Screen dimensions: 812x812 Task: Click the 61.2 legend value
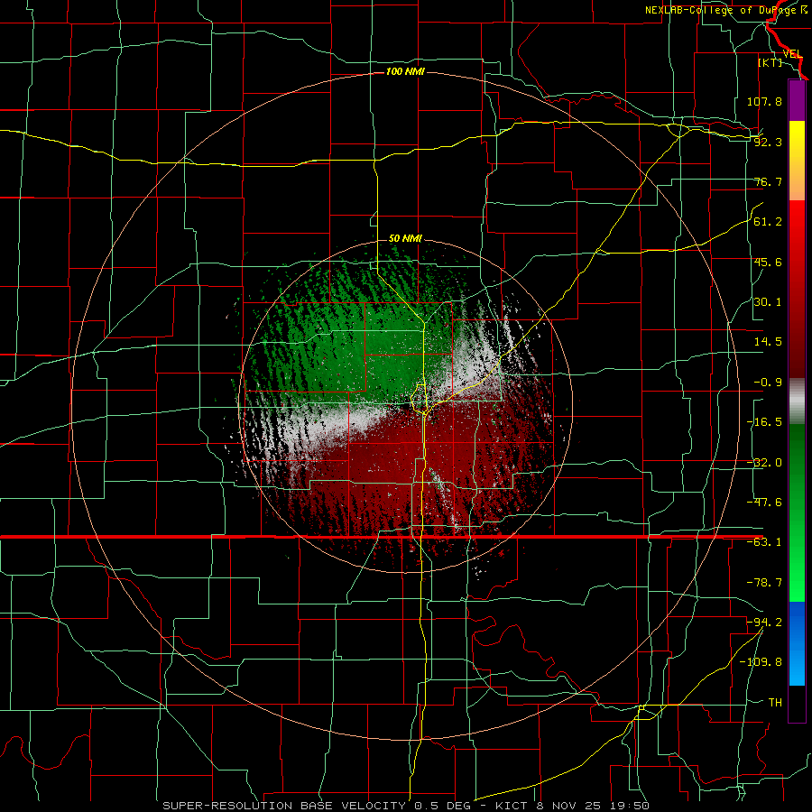click(768, 222)
